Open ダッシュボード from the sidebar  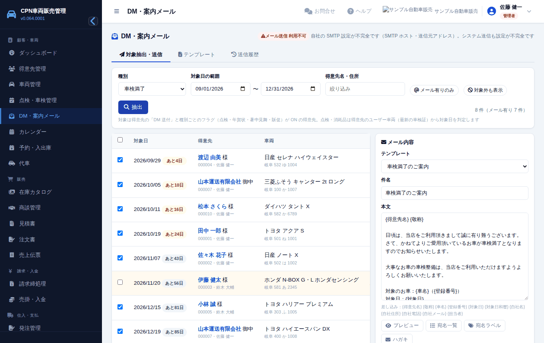(x=51, y=53)
